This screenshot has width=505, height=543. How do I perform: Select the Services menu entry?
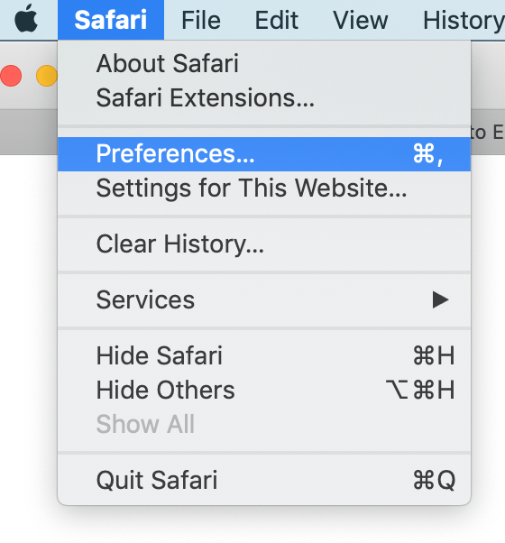(264, 299)
